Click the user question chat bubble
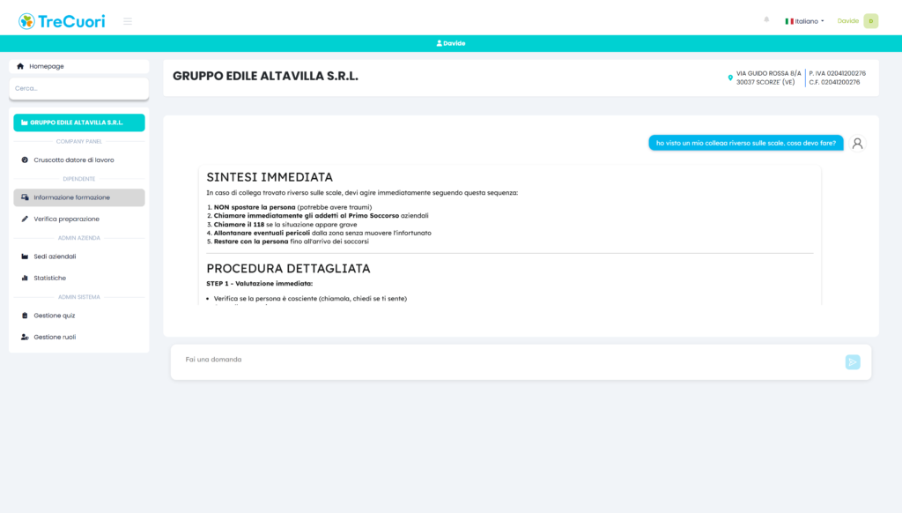The image size is (902, 513). 745,143
